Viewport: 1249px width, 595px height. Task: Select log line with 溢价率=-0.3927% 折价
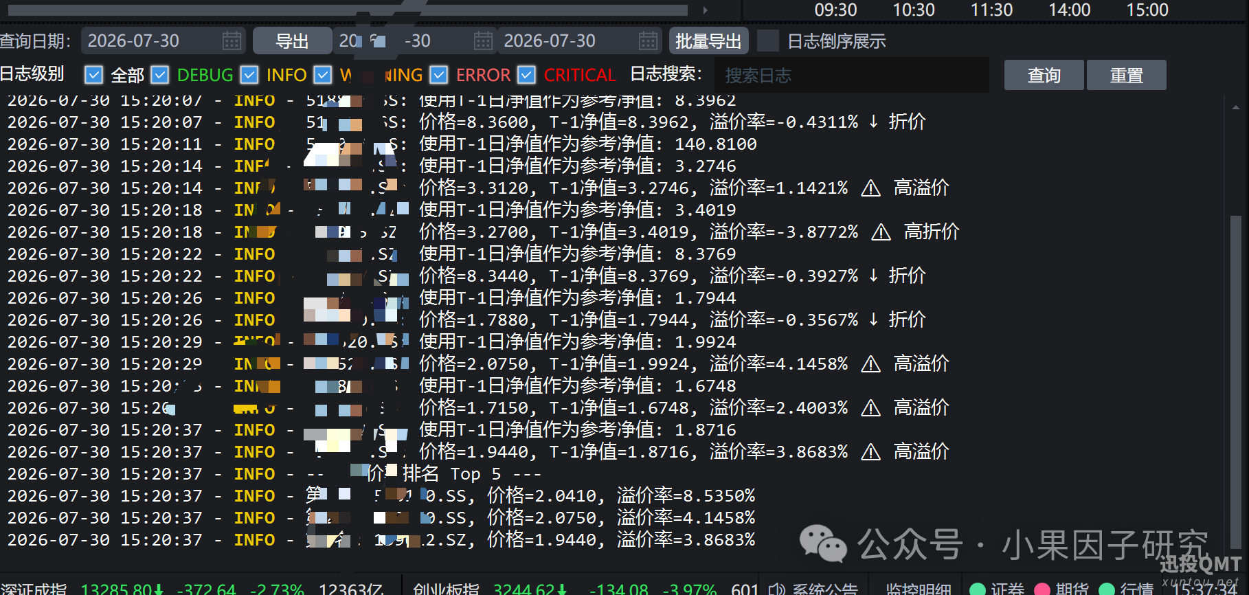tap(467, 276)
